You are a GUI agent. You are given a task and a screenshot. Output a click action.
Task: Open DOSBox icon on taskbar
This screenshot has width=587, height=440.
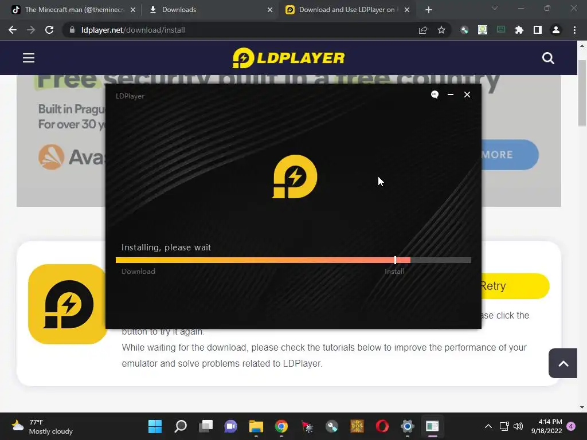(x=357, y=426)
